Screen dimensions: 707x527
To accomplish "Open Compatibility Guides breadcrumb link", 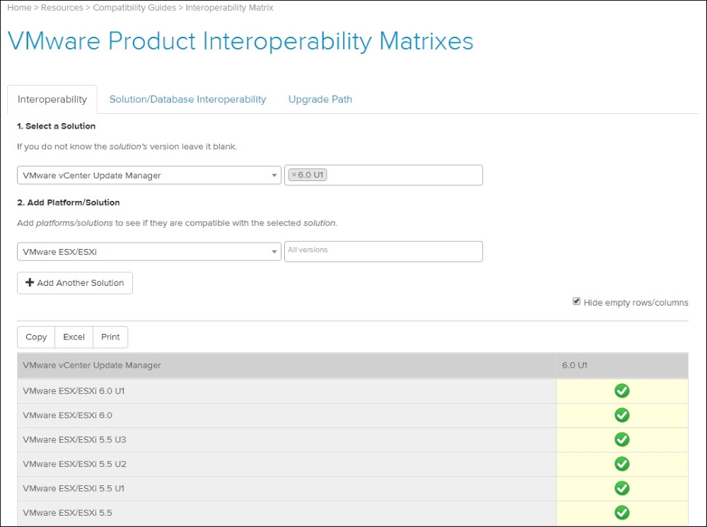I will pyautogui.click(x=134, y=8).
